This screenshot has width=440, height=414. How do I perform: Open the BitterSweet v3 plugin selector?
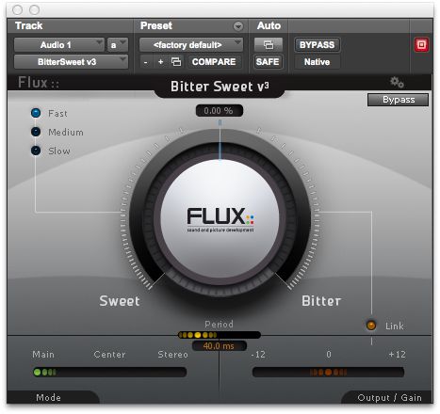click(71, 62)
